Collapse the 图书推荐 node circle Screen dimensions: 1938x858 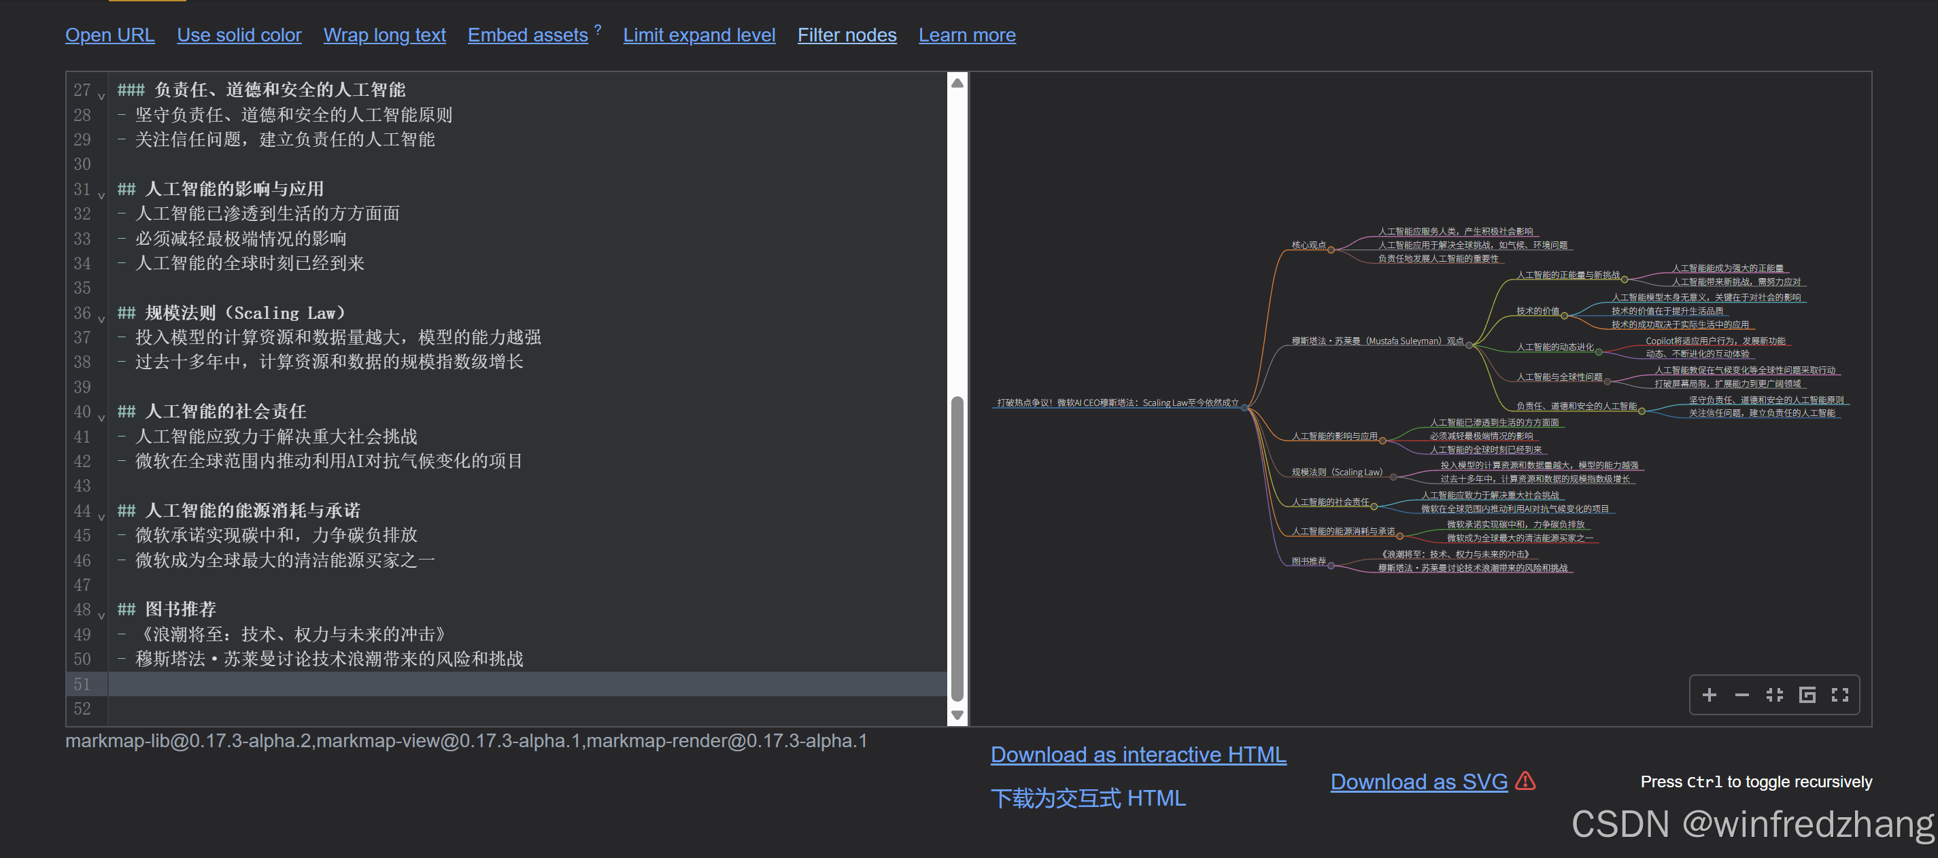click(1331, 566)
